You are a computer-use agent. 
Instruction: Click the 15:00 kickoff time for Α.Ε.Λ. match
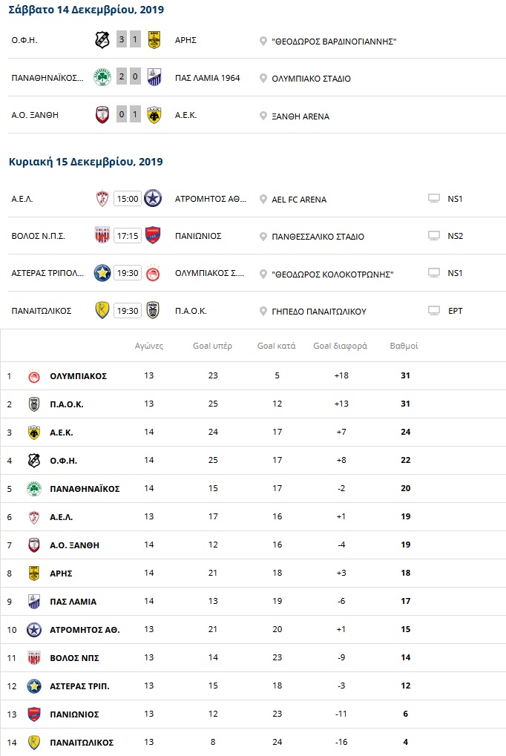click(x=128, y=199)
